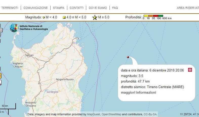Viewport: 199px width, 117px height.
Task: Click the Sassari city label on map
Action: [29, 55]
